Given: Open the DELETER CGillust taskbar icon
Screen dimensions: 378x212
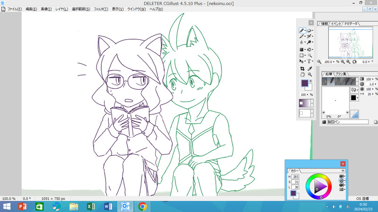Looking at the screenshot, I should (x=125, y=206).
